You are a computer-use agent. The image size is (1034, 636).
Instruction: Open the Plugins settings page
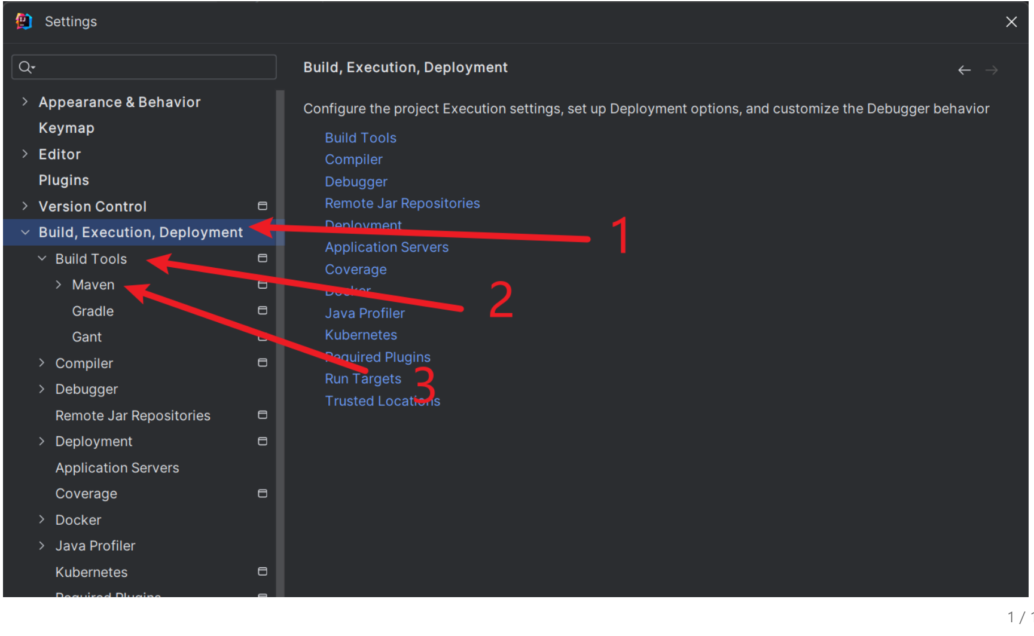64,180
